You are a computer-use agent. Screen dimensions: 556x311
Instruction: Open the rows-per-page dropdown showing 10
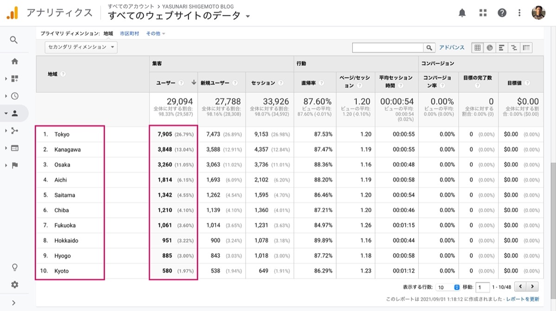pyautogui.click(x=448, y=287)
